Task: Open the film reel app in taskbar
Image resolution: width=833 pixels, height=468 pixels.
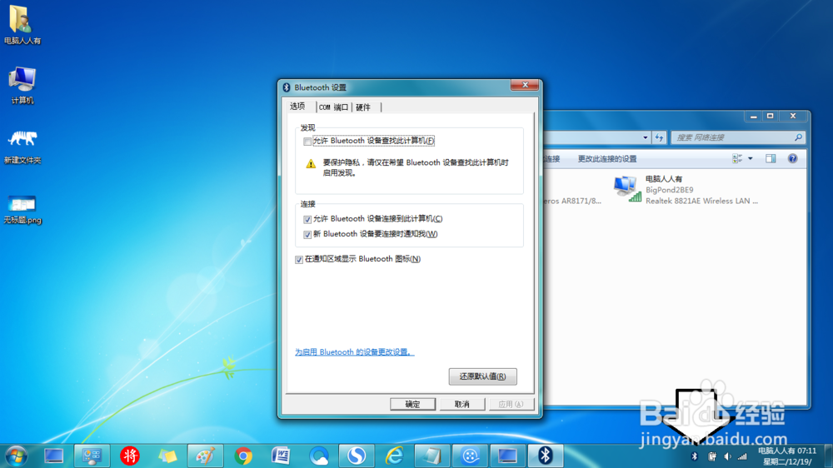Action: click(x=470, y=456)
